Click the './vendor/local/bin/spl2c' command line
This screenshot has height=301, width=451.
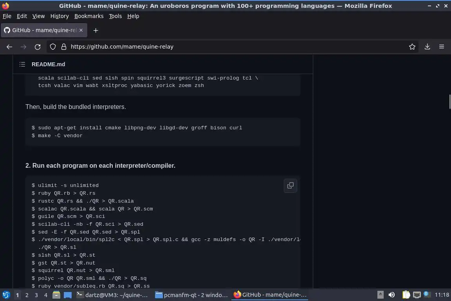(166, 239)
